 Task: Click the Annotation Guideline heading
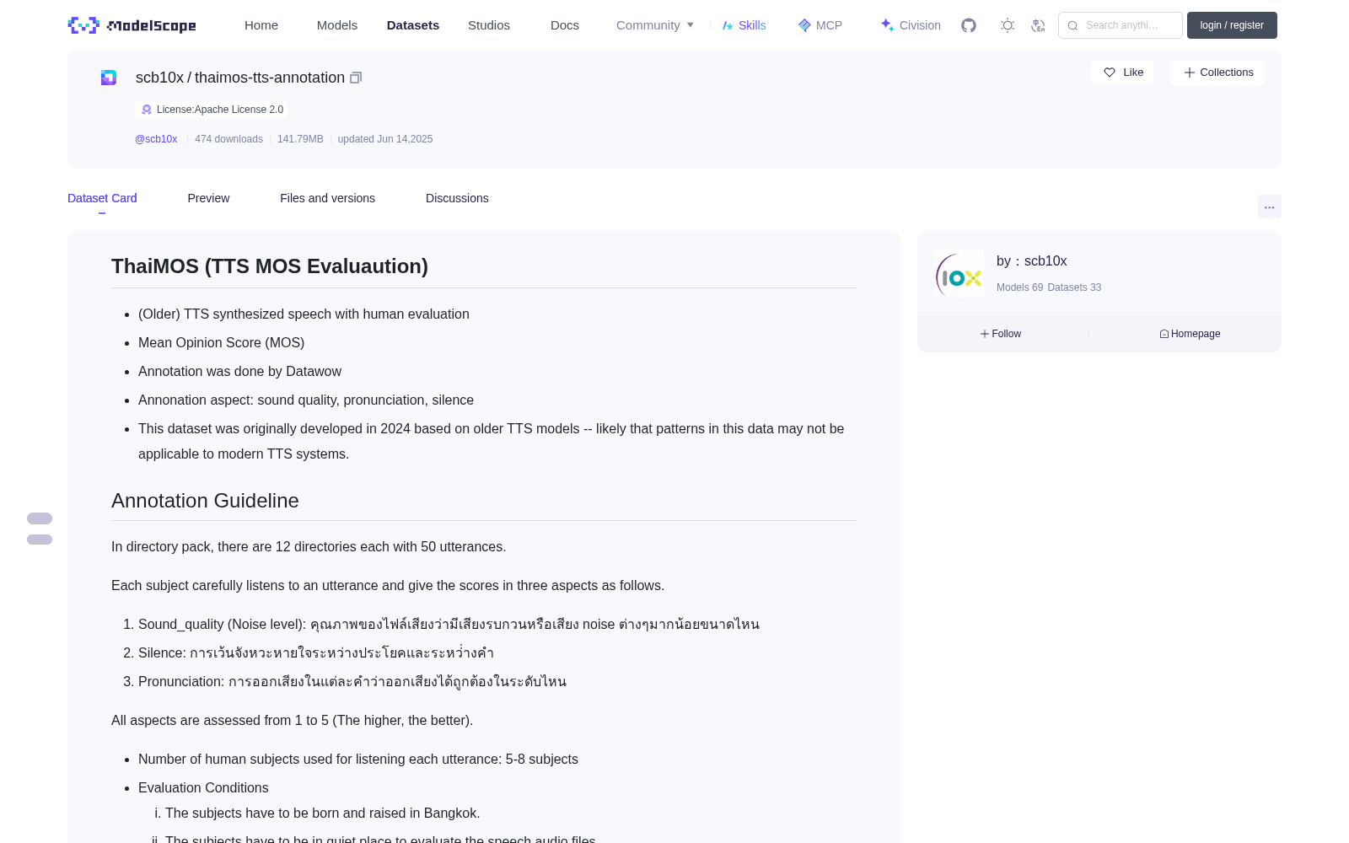[x=205, y=501]
